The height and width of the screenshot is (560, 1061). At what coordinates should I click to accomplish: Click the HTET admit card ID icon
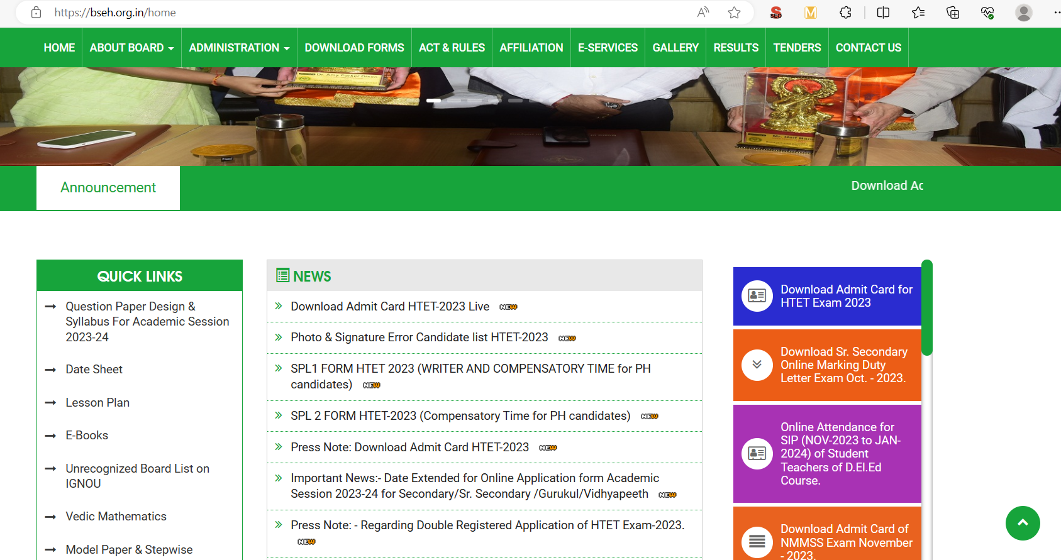coord(757,296)
